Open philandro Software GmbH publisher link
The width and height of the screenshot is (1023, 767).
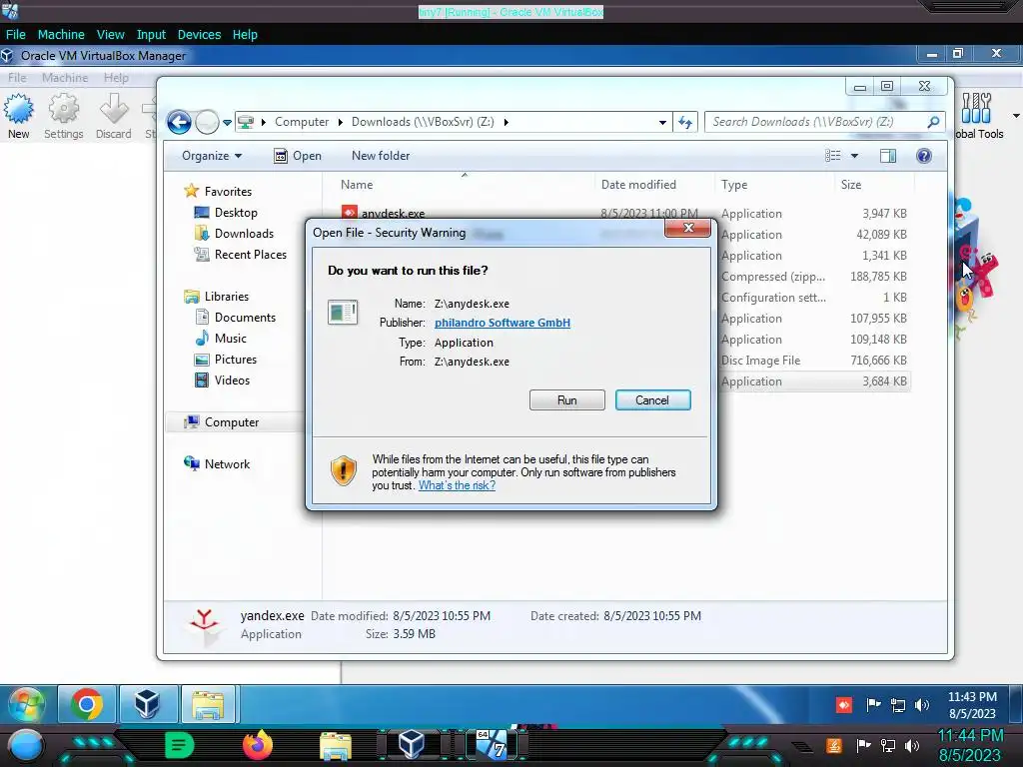pos(503,323)
